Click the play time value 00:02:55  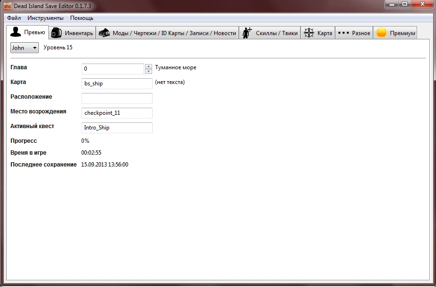(91, 153)
